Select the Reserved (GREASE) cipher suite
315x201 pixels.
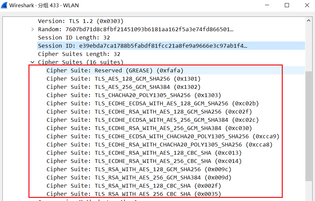115,71
